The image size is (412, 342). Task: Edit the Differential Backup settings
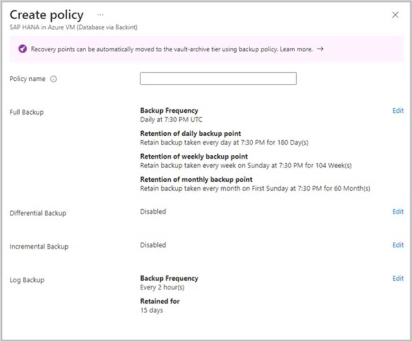click(x=398, y=211)
